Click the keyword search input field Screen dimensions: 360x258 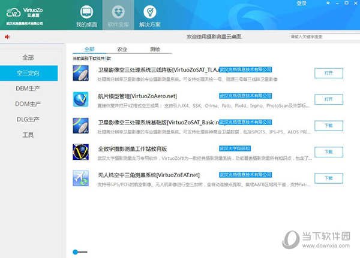pos(322,37)
